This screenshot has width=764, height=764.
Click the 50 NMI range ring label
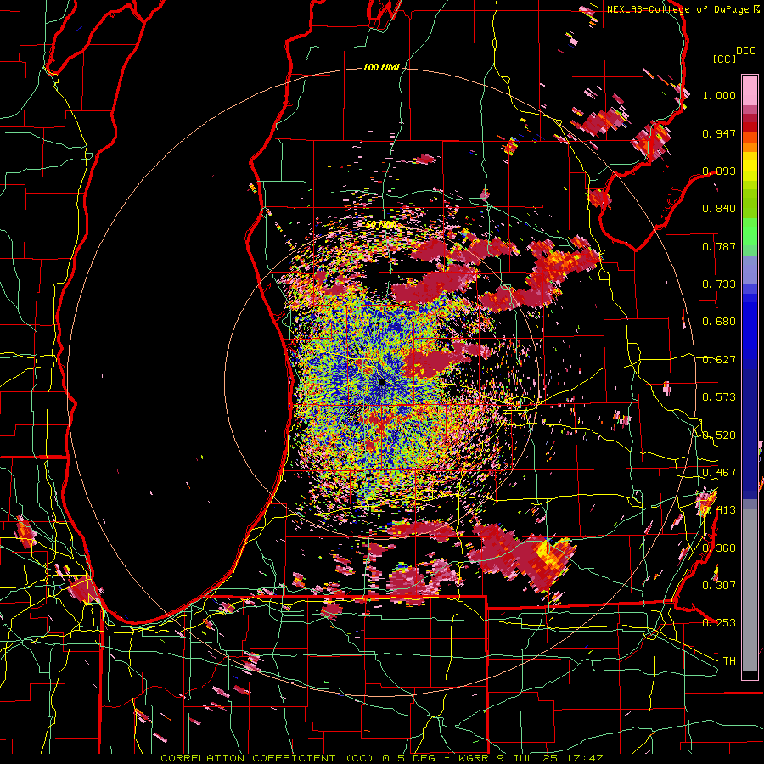(x=381, y=224)
